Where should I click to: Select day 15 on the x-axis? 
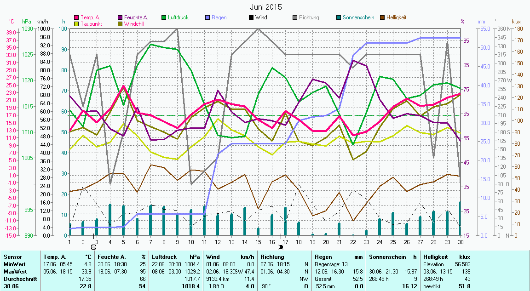(259, 241)
